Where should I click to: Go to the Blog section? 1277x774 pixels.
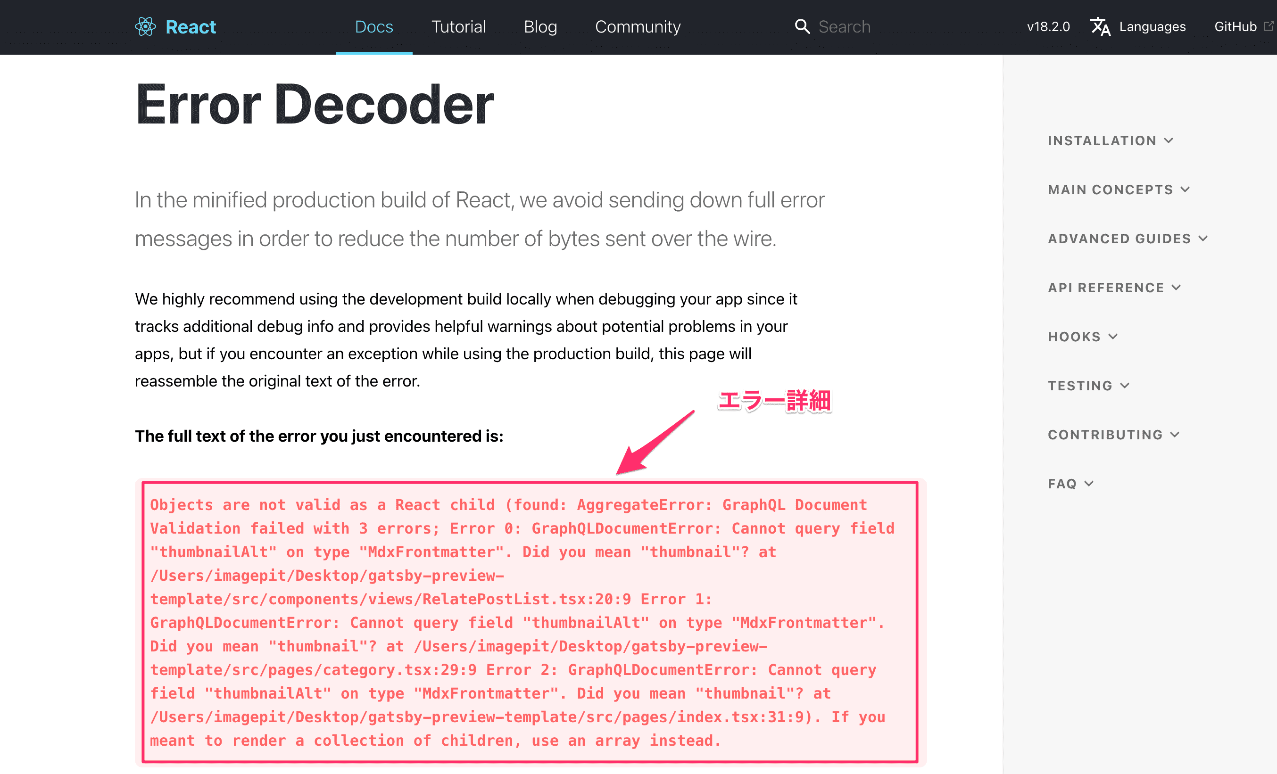pos(540,26)
